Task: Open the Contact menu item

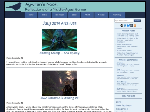Action: click(101, 15)
